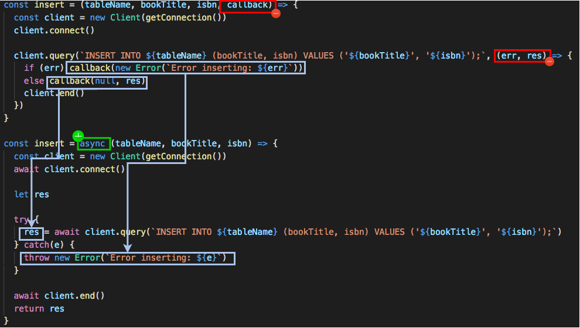
Task: Click the red minus icon beside (err, res)
Action: point(550,61)
